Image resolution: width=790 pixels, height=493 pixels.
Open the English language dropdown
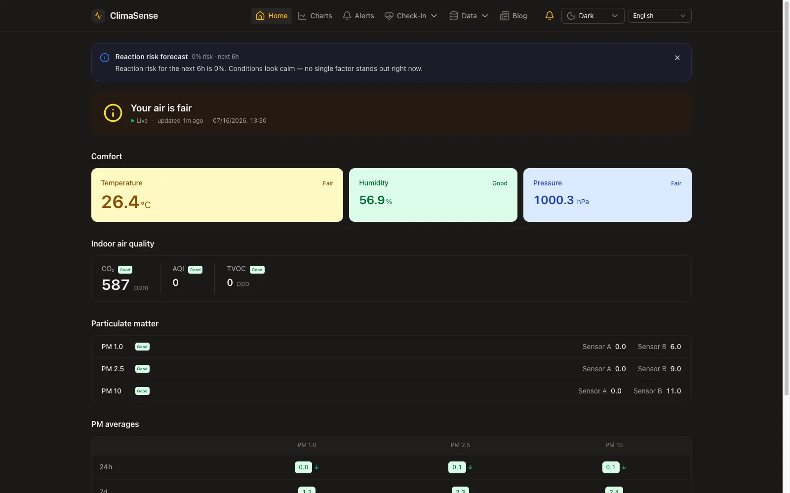660,16
